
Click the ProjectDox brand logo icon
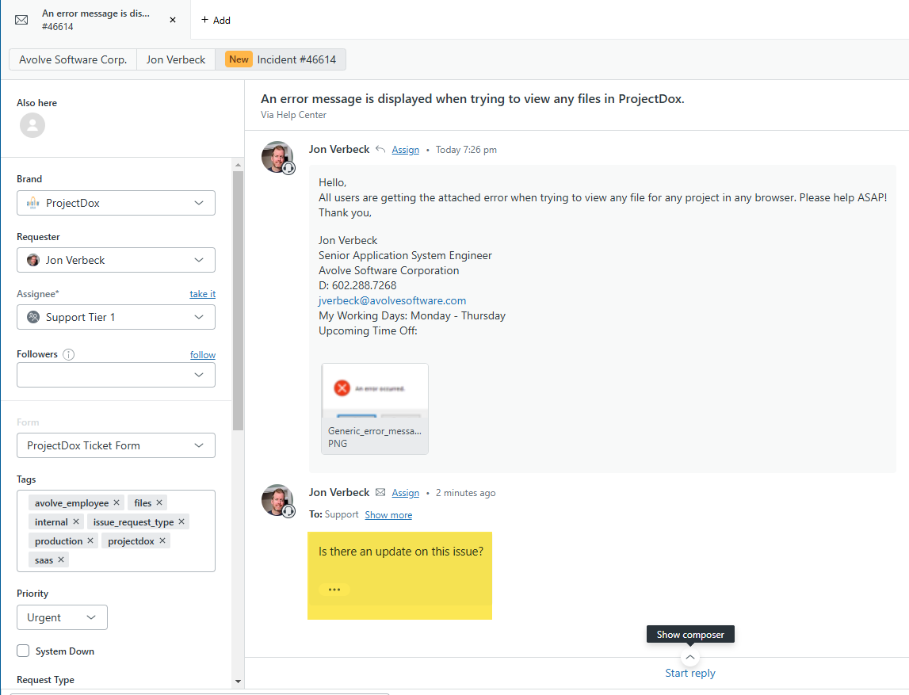coord(33,203)
